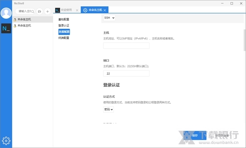
Task: Click the 保存并连接 button
Action: coord(222,135)
